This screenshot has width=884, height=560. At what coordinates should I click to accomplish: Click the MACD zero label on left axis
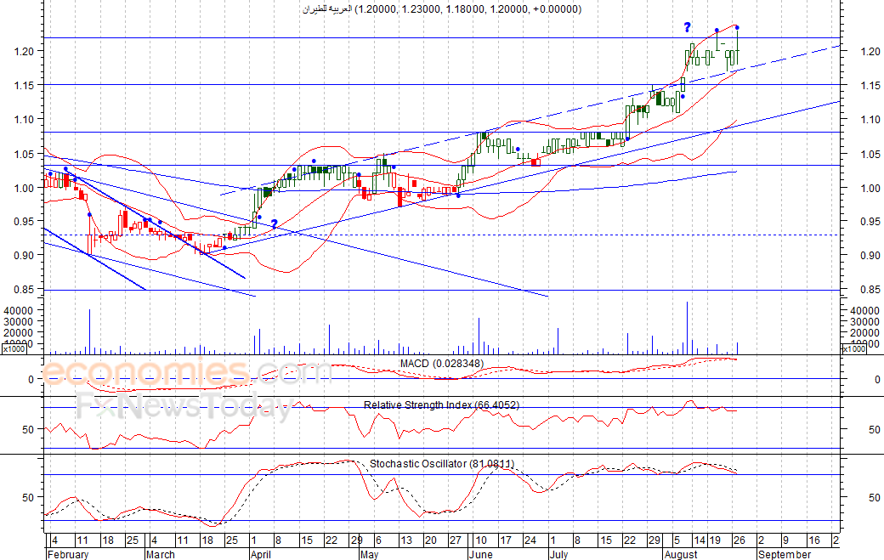tap(31, 380)
